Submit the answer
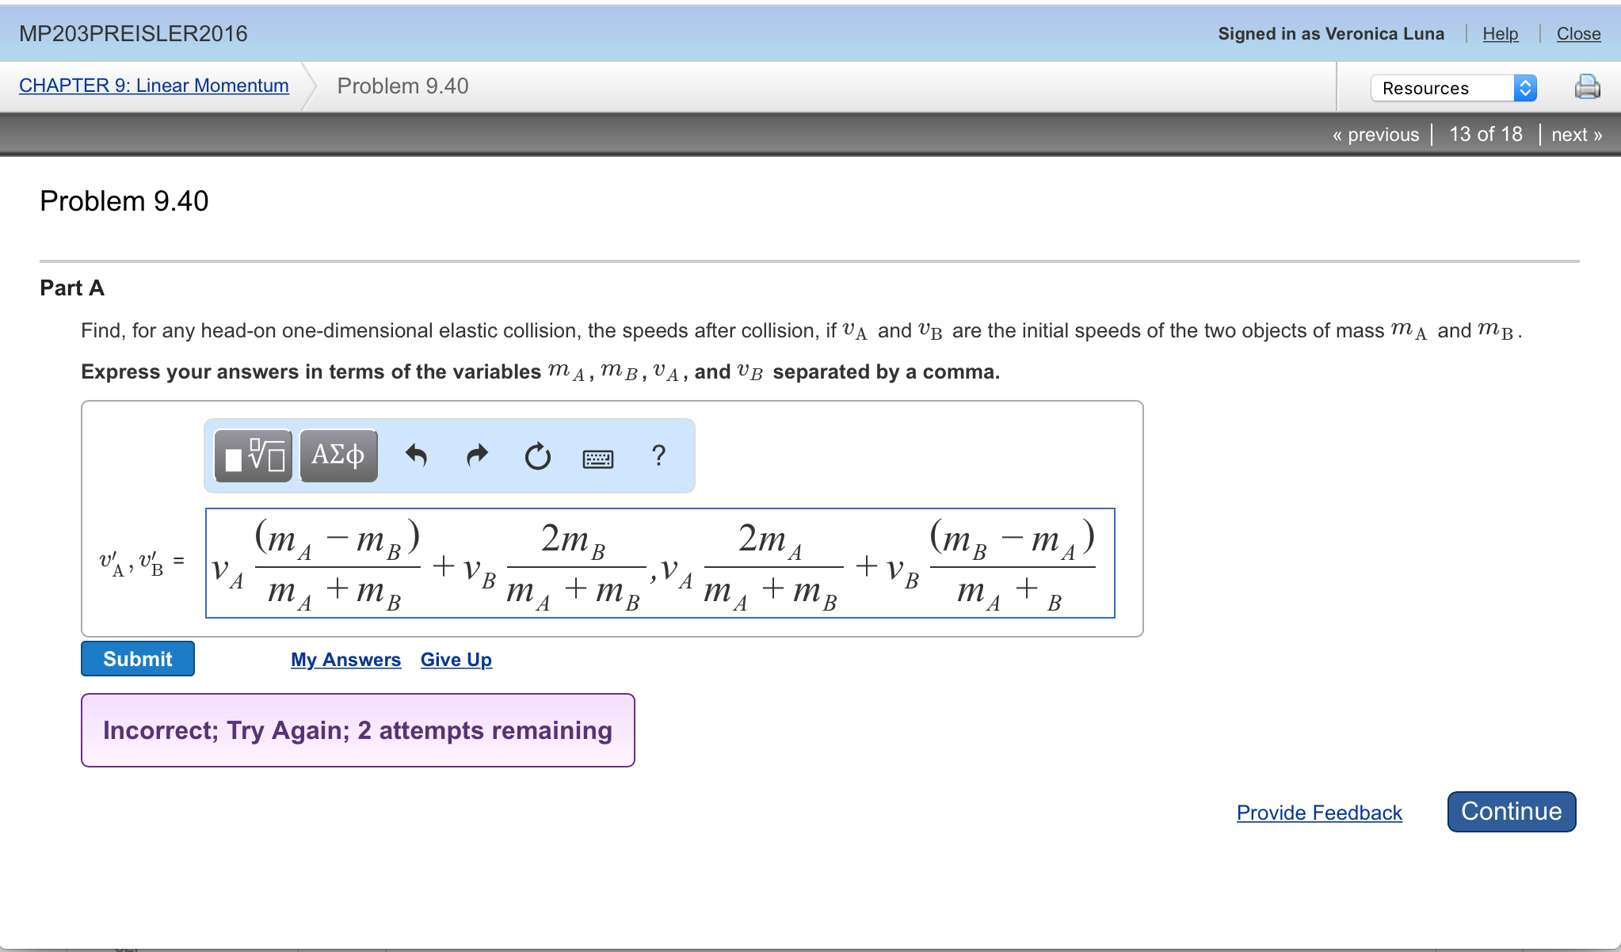1621x952 pixels. tap(138, 659)
